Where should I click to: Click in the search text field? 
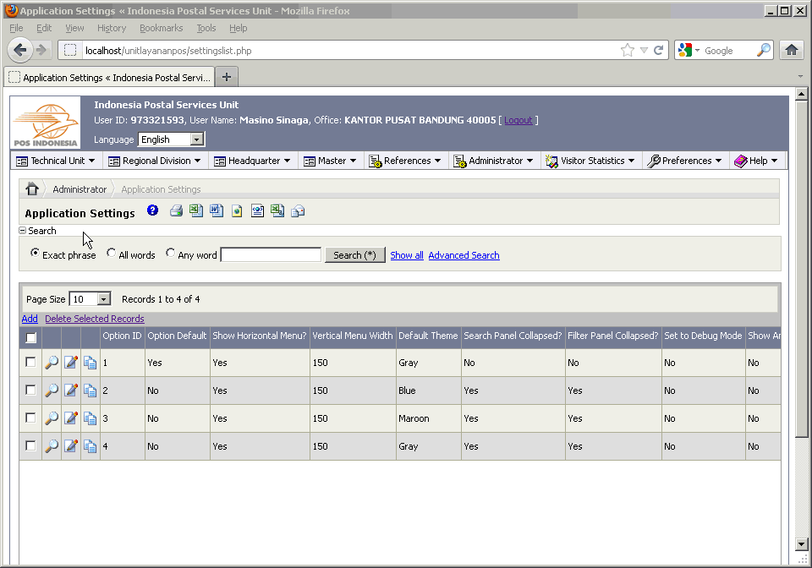pyautogui.click(x=271, y=255)
